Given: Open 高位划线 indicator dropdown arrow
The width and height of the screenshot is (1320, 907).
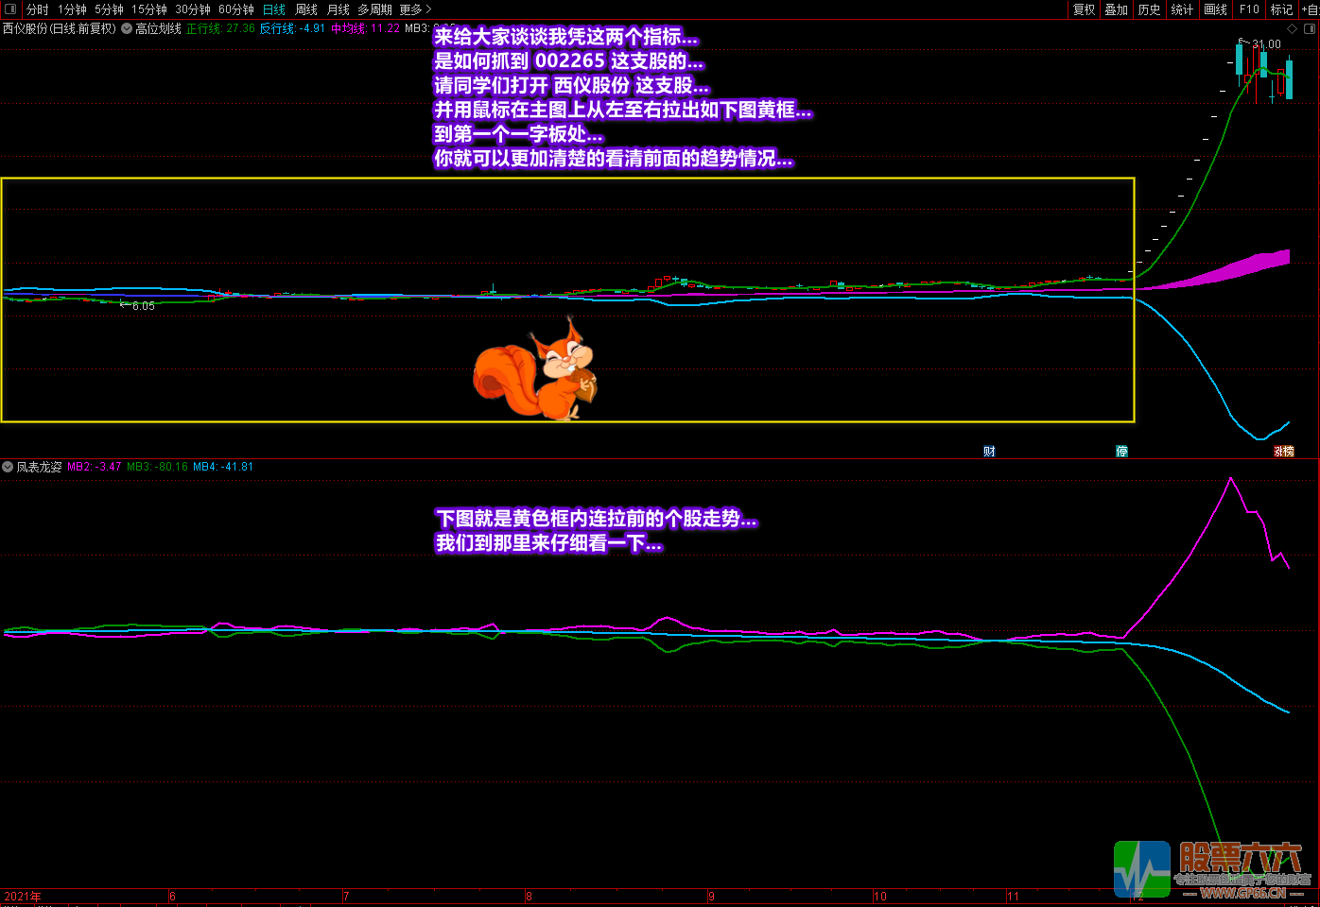Looking at the screenshot, I should tap(127, 28).
